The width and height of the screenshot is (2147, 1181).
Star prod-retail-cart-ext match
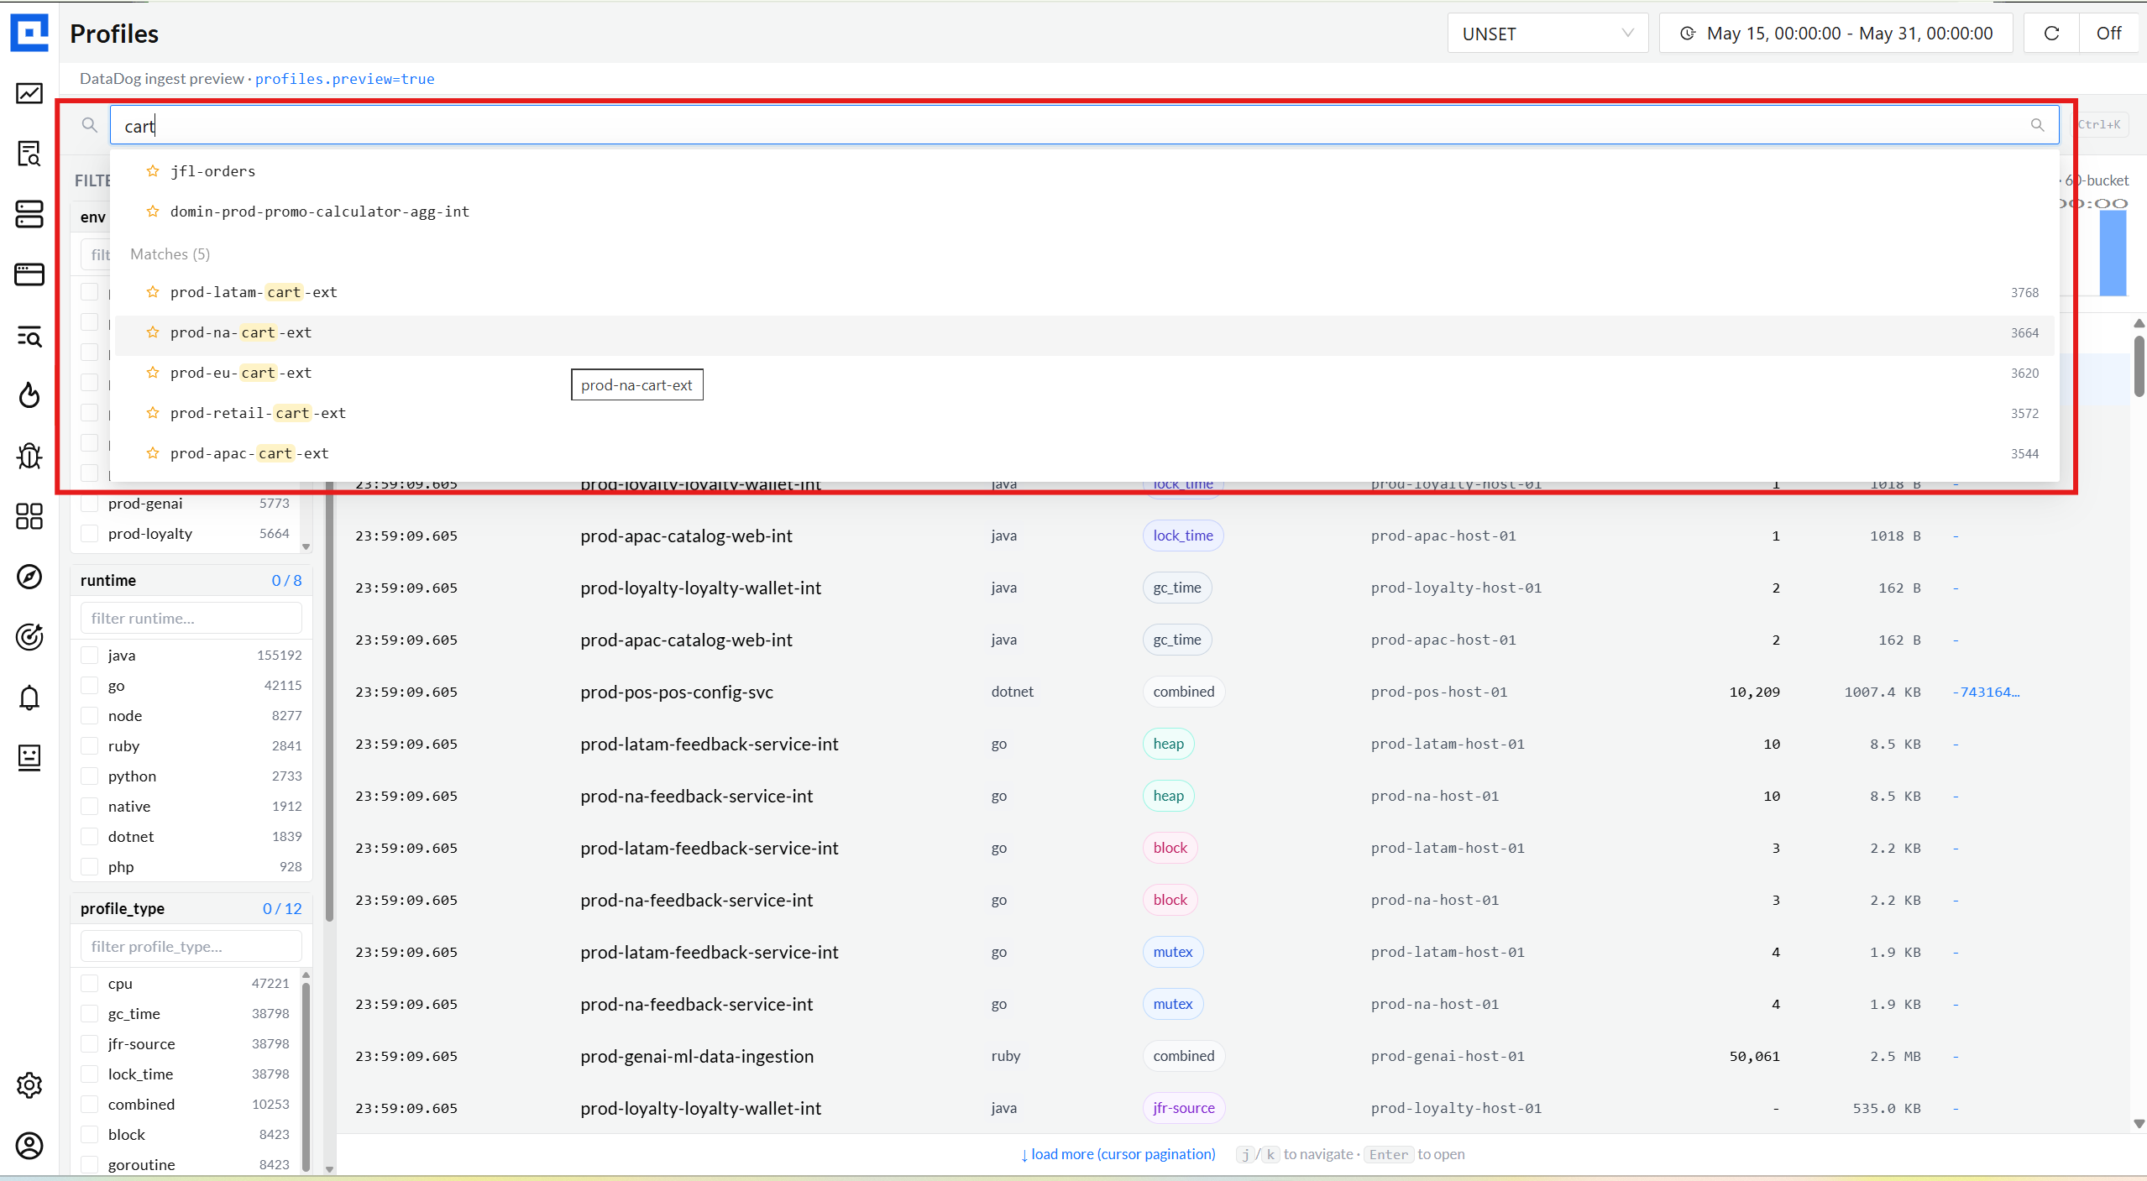(153, 413)
